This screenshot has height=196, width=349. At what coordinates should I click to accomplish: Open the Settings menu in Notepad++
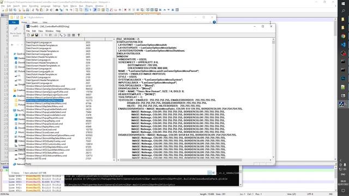coord(57,6)
